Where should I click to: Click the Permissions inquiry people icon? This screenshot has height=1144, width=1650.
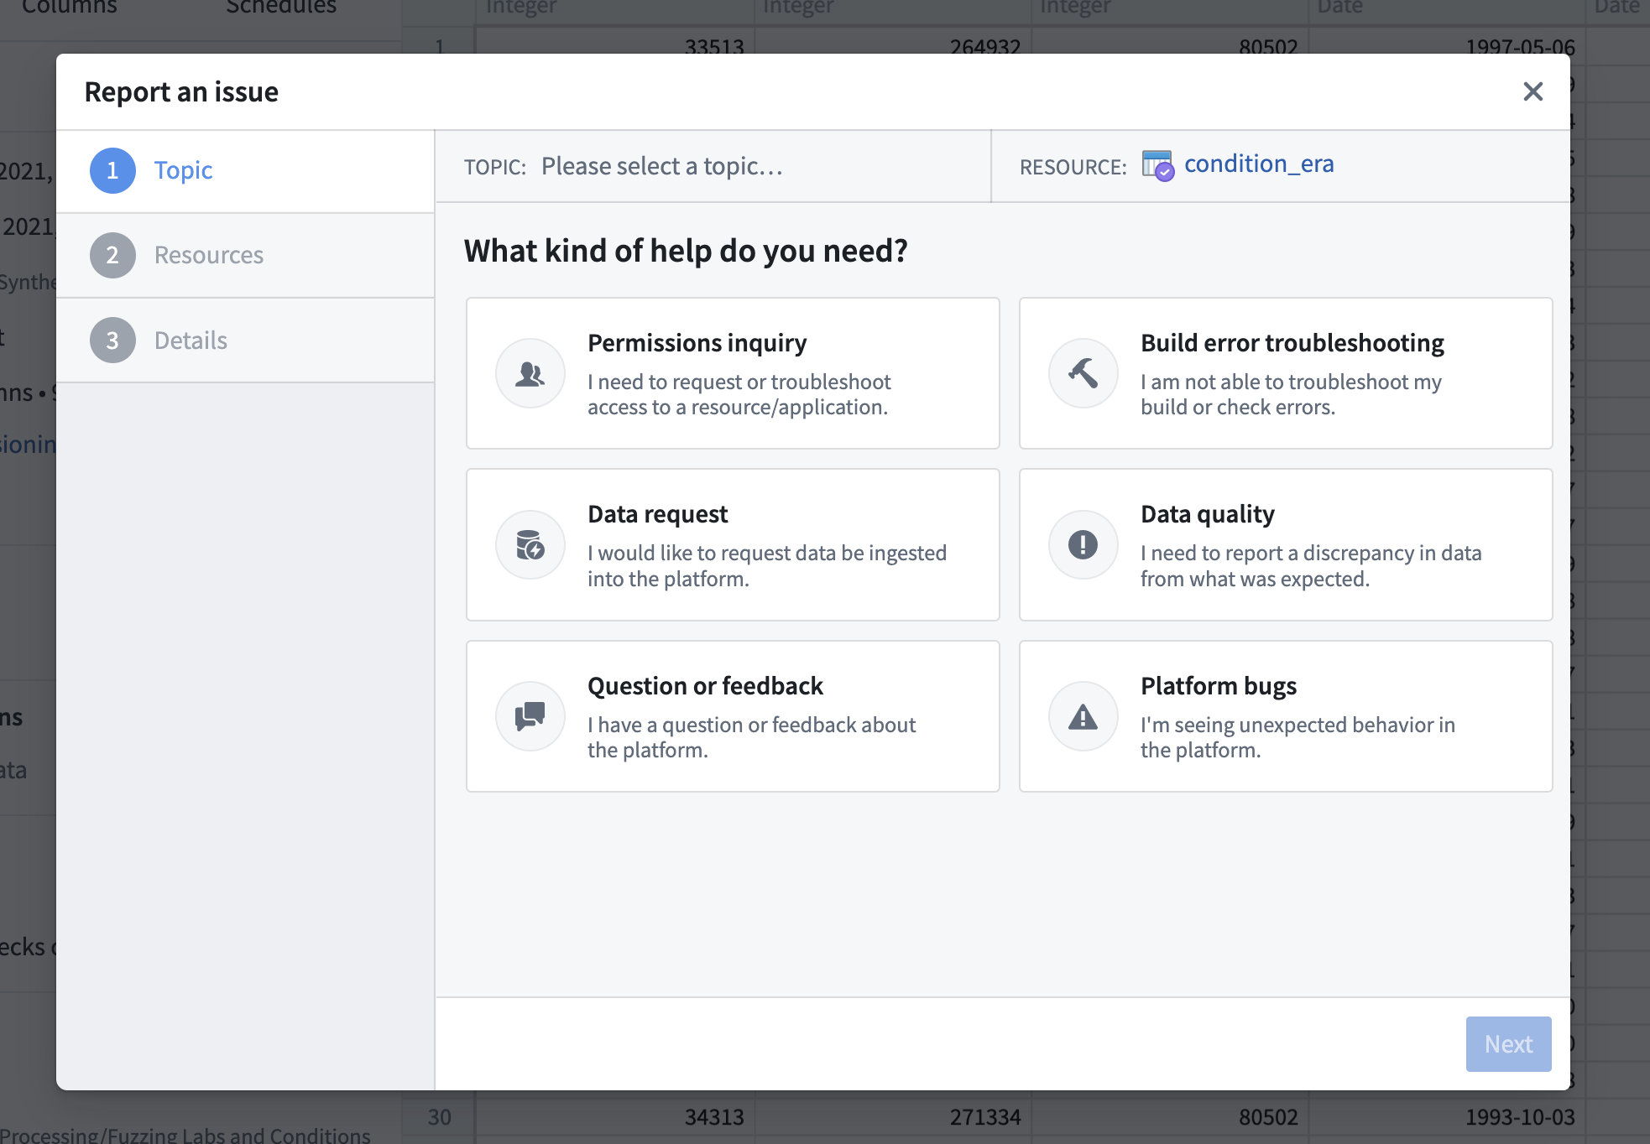point(530,373)
